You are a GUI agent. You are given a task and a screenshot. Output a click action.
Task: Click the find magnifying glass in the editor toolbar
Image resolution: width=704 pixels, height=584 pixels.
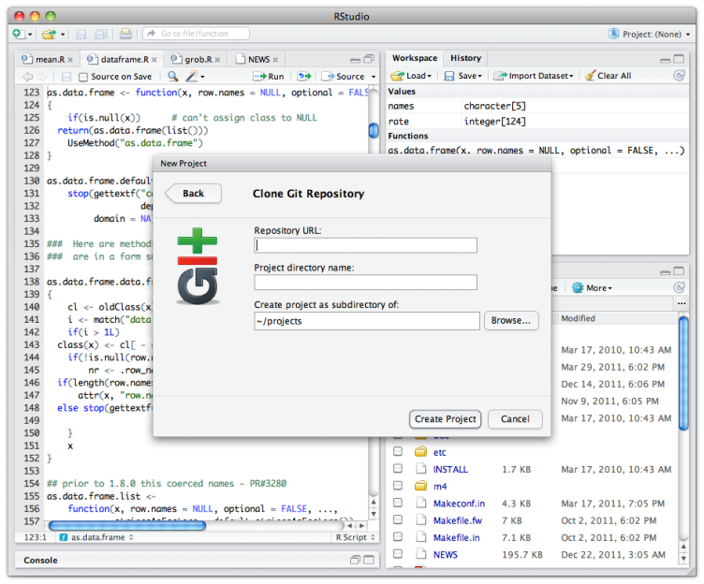tap(172, 77)
